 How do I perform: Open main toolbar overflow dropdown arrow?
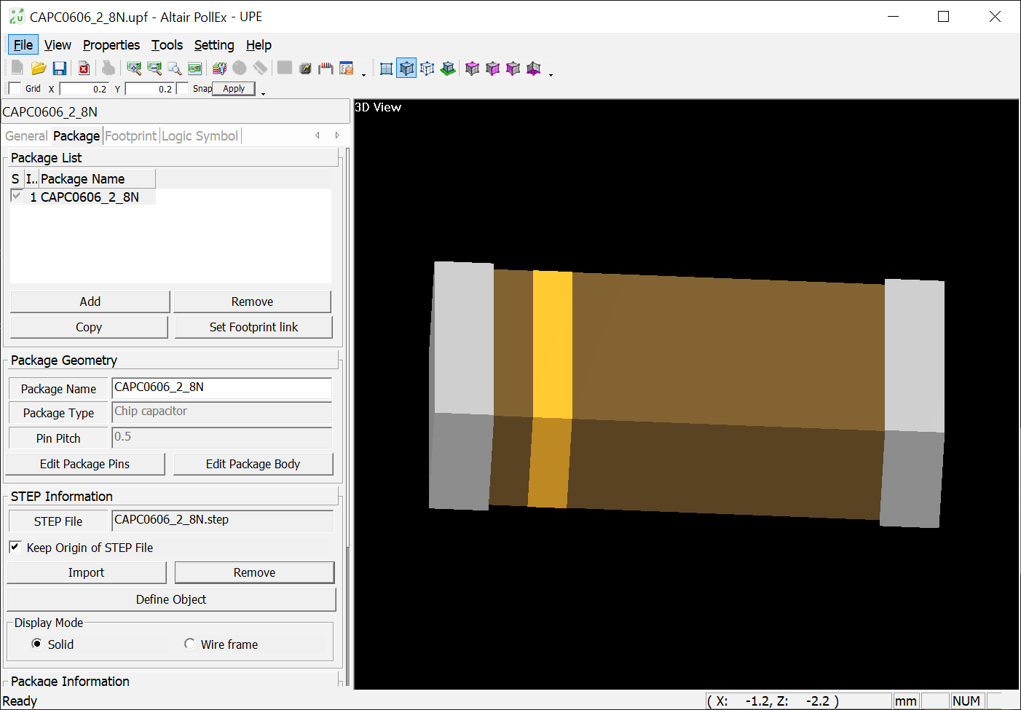coord(363,74)
